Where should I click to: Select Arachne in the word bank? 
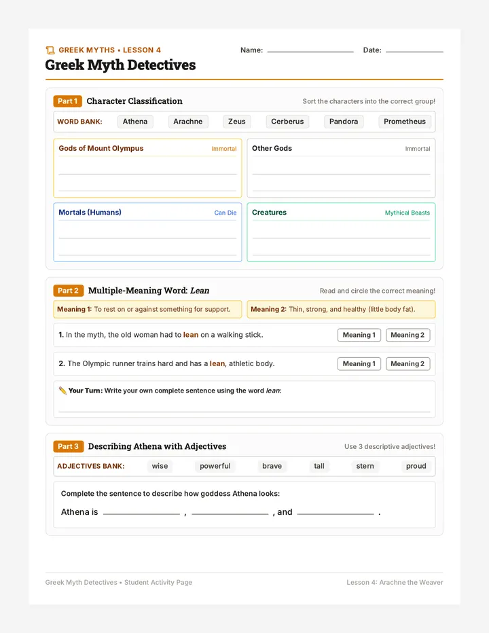(187, 122)
